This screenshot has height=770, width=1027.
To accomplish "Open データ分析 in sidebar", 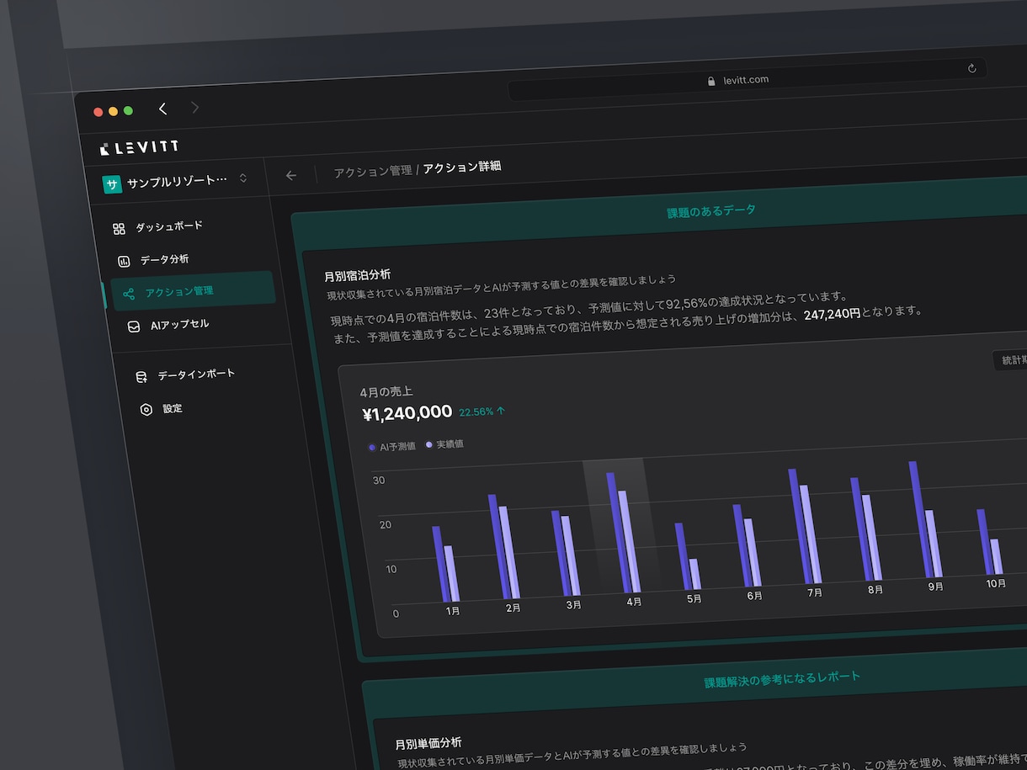I will tap(164, 259).
